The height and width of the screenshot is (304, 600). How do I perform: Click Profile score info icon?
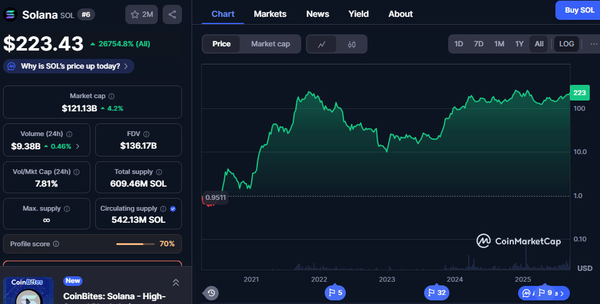coord(56,244)
